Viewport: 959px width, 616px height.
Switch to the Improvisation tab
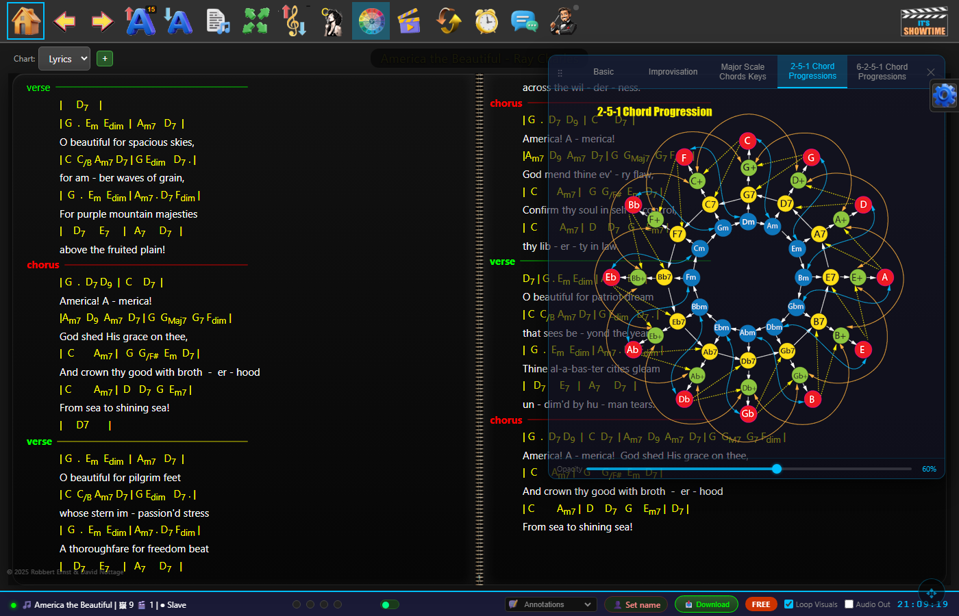[x=673, y=72]
